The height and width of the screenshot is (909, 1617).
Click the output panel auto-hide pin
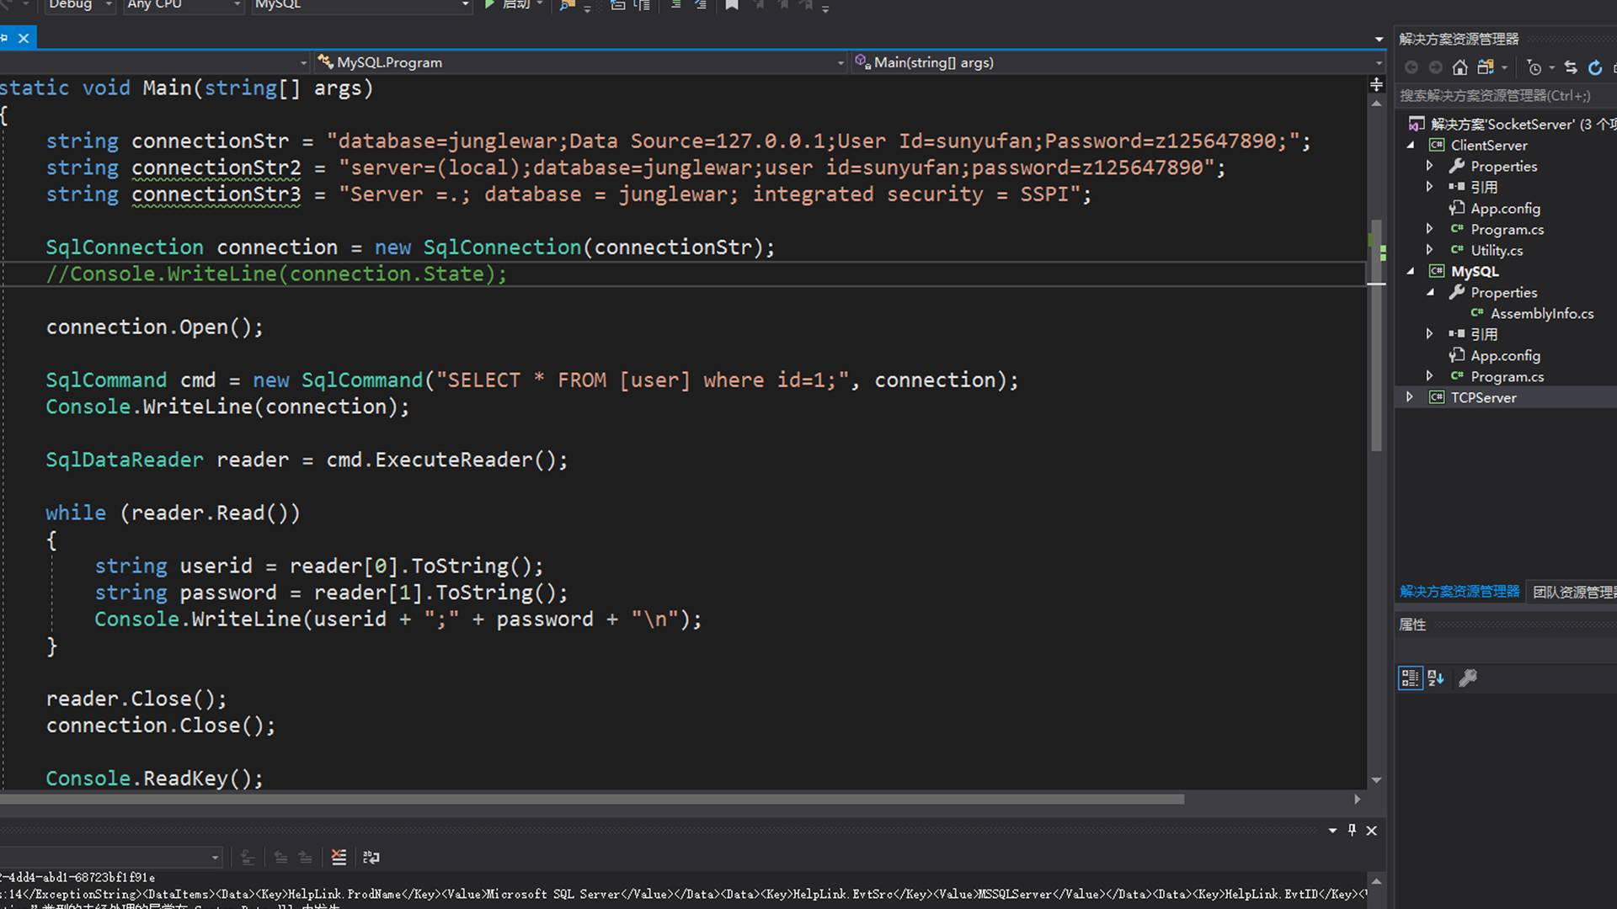[1352, 830]
